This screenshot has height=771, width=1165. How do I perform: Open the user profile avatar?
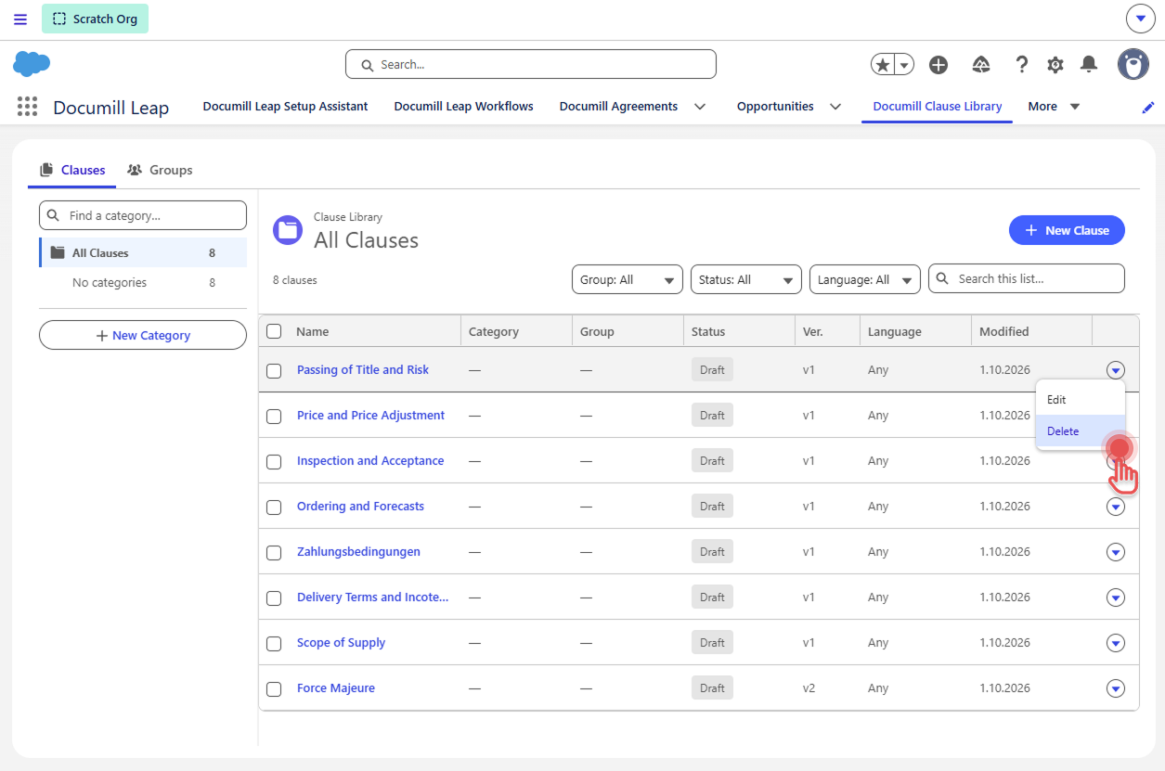coord(1133,64)
